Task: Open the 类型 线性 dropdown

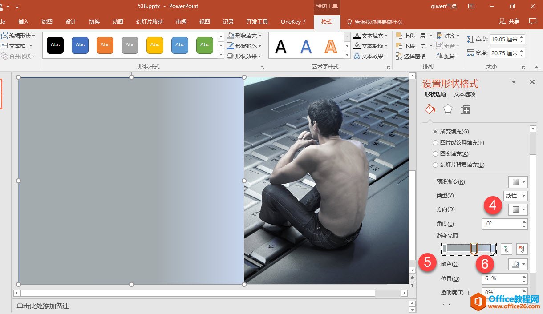Action: 515,196
